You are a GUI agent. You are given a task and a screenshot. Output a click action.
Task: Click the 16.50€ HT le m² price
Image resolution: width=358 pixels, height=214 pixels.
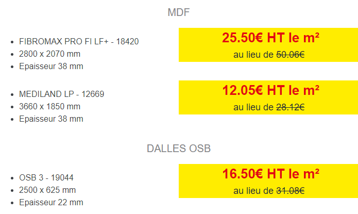270,174
